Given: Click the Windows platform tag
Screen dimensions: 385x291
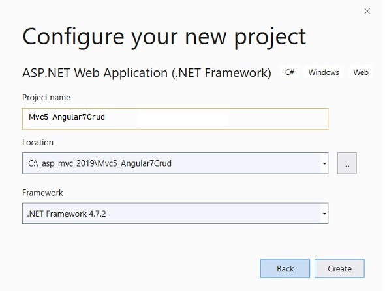Looking at the screenshot, I should pos(324,72).
